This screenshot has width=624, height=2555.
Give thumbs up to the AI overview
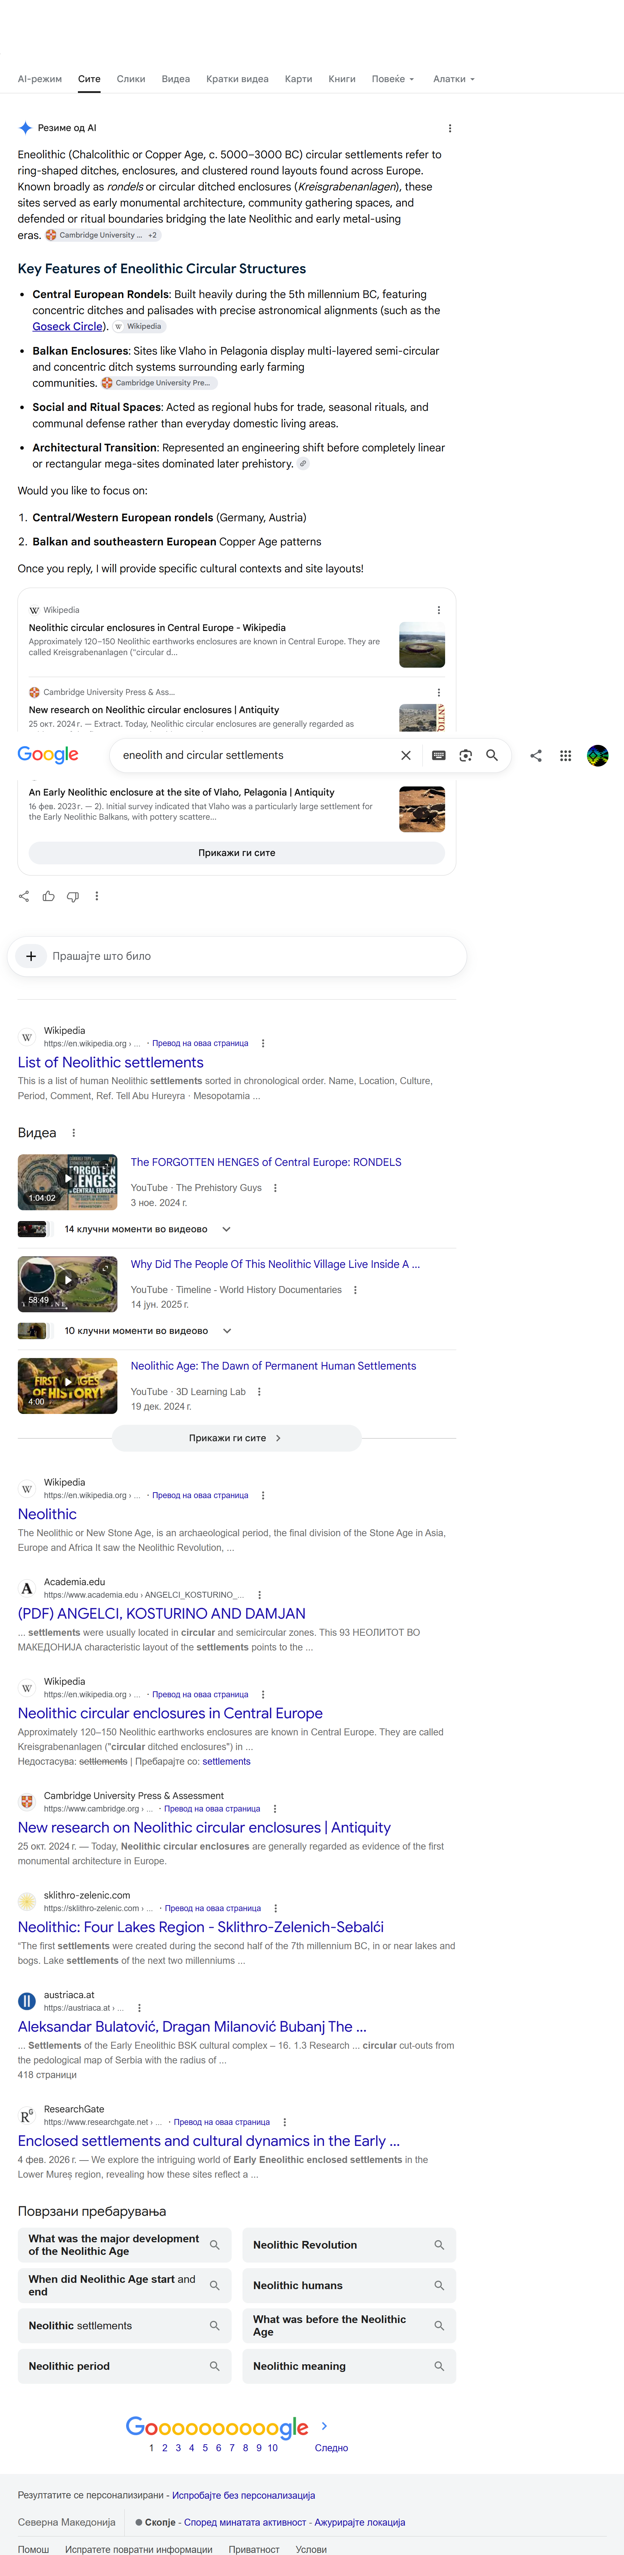49,897
